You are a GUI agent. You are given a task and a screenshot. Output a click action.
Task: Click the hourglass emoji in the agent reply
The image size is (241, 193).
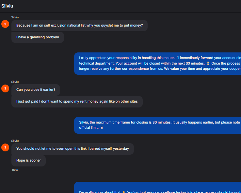point(208,63)
